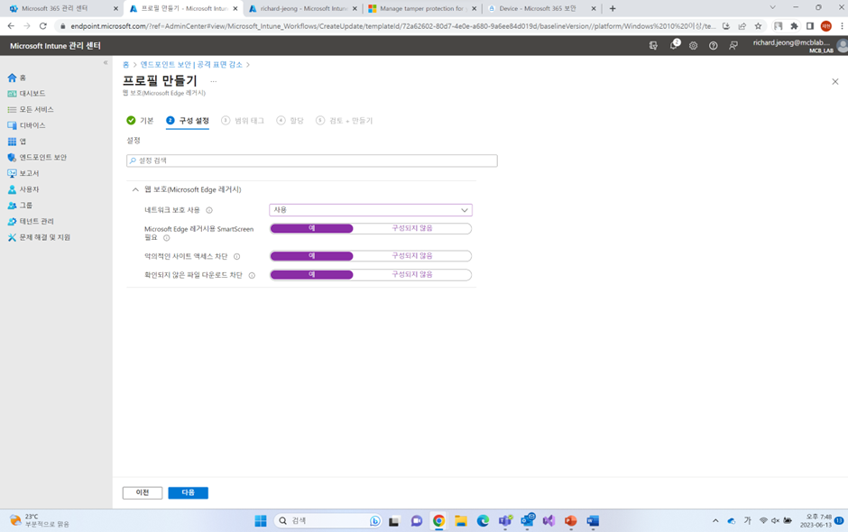Open the Cloud Shell/portal icon in header
The width and height of the screenshot is (848, 532).
pyautogui.click(x=653, y=46)
